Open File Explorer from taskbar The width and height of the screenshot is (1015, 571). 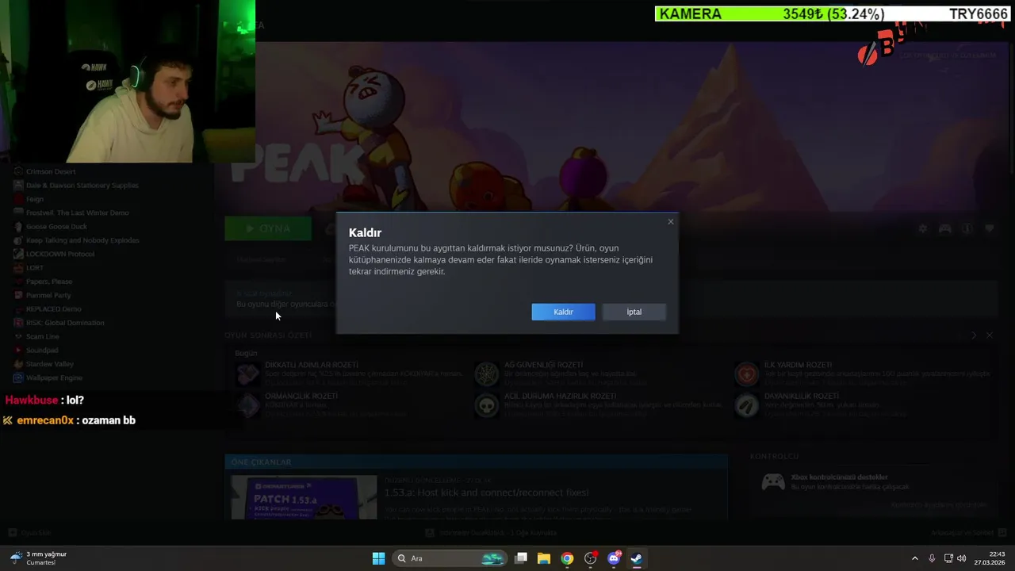[x=544, y=558]
